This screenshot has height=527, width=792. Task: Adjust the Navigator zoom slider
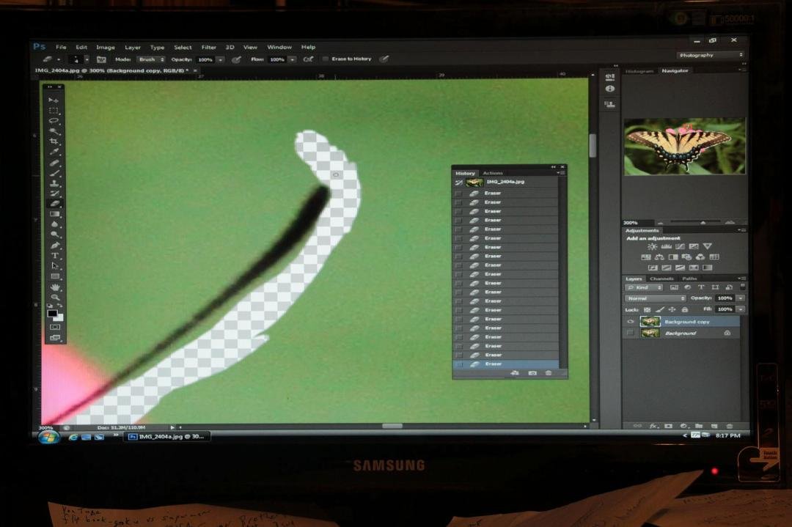(703, 223)
